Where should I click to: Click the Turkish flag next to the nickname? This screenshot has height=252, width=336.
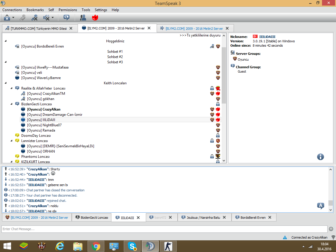pos(255,36)
